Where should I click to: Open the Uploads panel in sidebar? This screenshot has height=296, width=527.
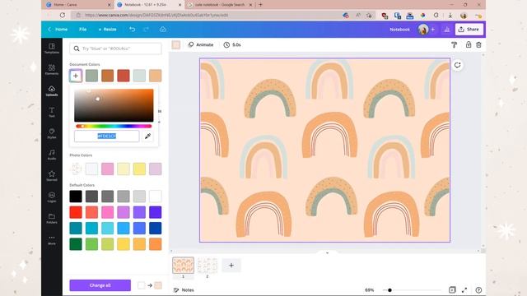click(x=51, y=91)
